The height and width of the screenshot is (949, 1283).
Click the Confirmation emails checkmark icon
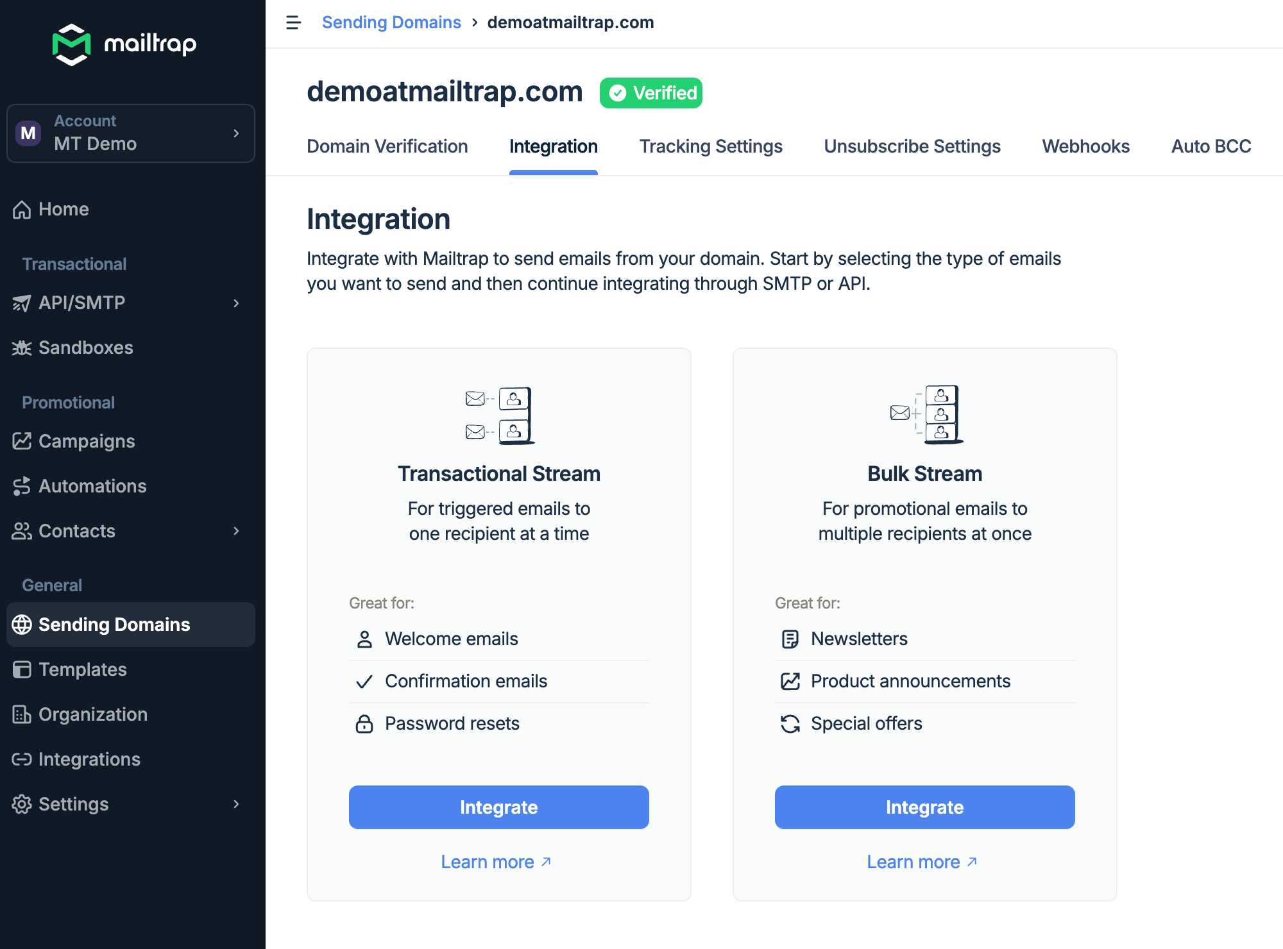pos(364,682)
